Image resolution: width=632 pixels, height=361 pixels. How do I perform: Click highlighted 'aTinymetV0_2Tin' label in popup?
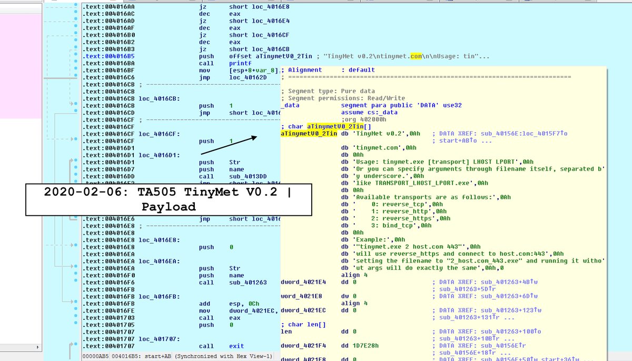[x=309, y=134]
